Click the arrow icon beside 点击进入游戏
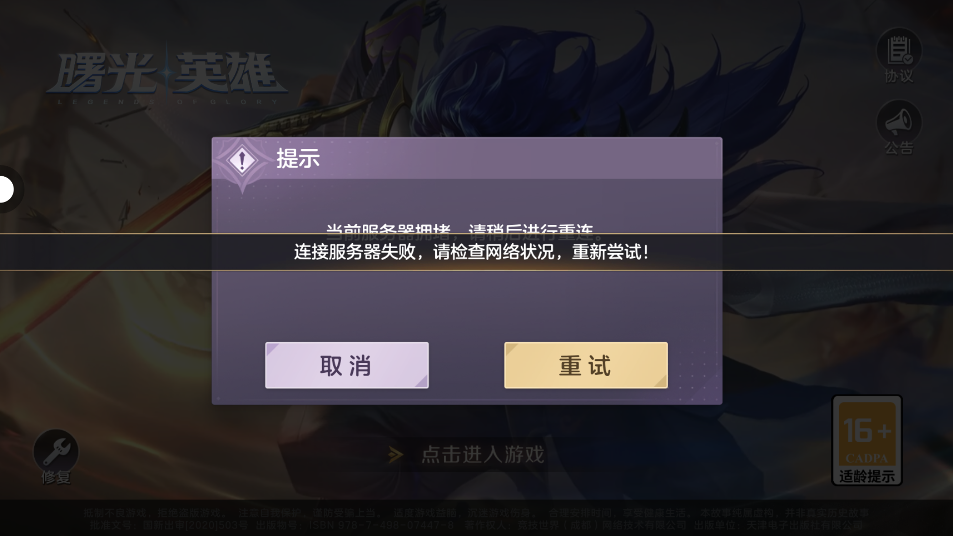Viewport: 953px width, 536px height. (396, 455)
